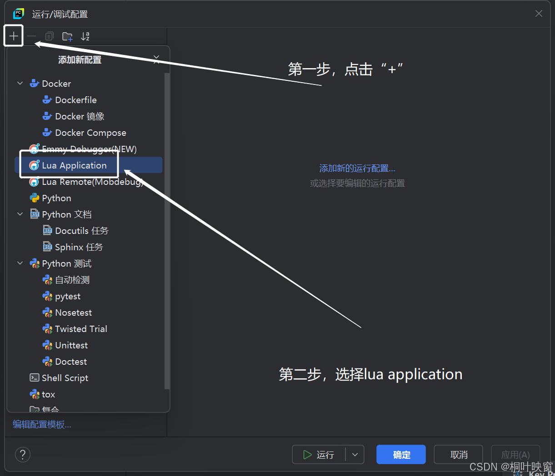Select Dockerfile configuration type
This screenshot has height=476, width=555.
(x=89, y=100)
